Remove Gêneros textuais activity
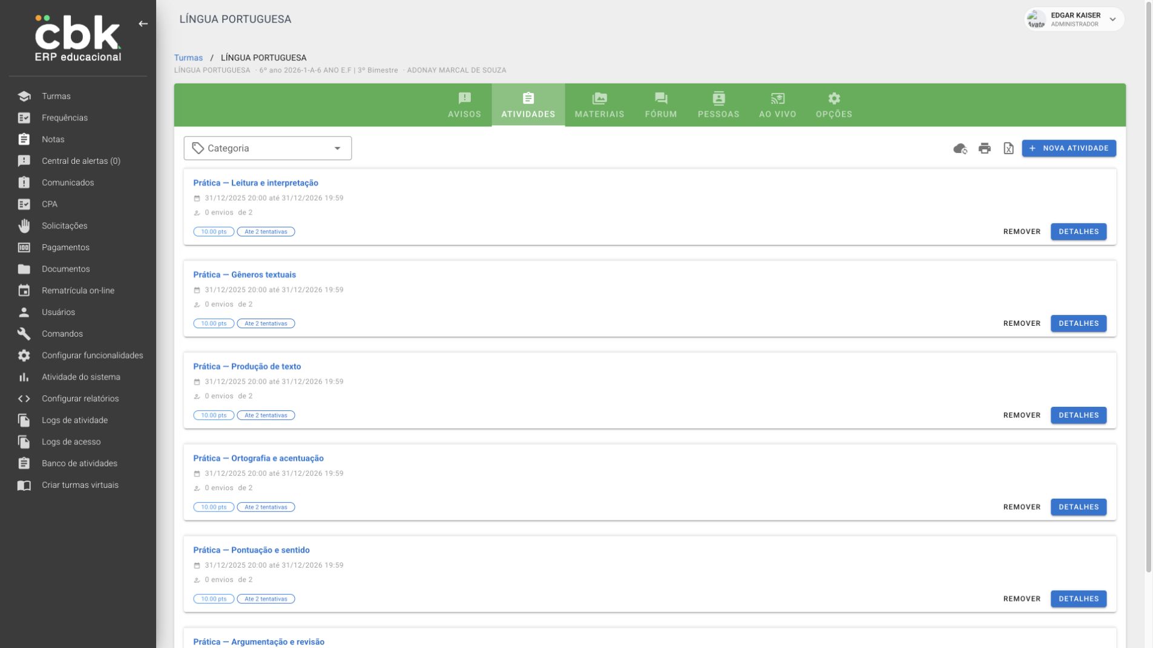 1022,323
